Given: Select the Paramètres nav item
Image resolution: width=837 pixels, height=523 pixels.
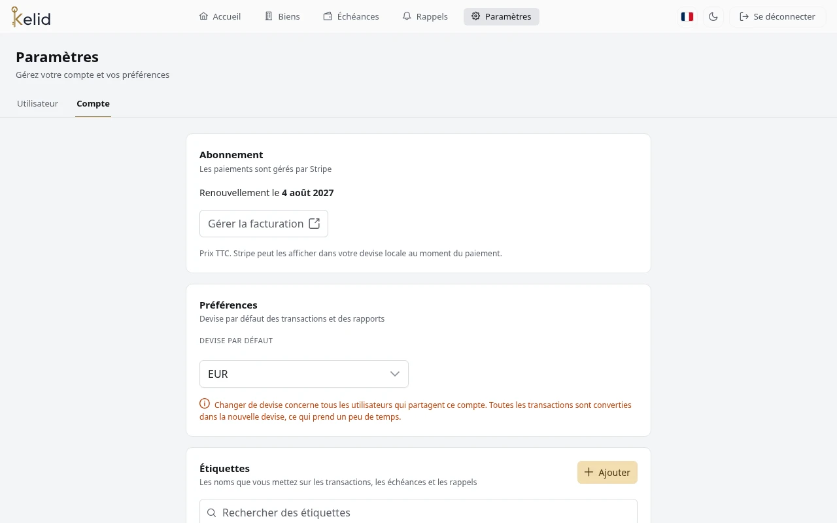Looking at the screenshot, I should pyautogui.click(x=502, y=16).
